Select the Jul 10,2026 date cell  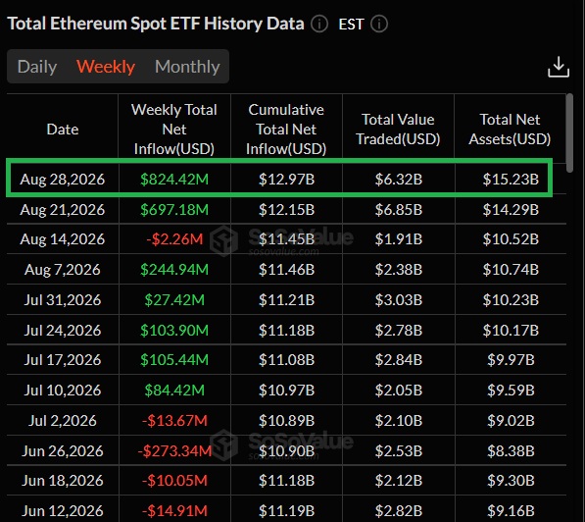coord(63,391)
